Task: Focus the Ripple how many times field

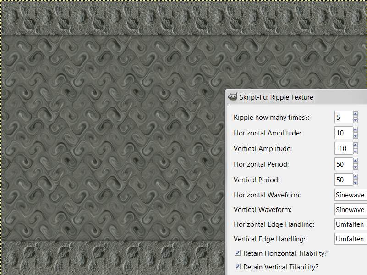Action: tap(344, 117)
